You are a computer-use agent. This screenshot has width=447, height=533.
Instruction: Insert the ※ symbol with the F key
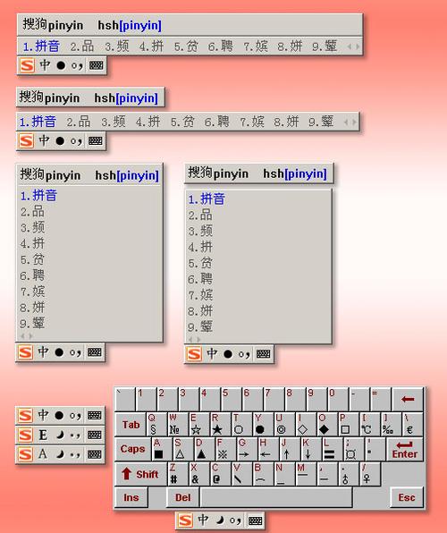click(x=225, y=449)
